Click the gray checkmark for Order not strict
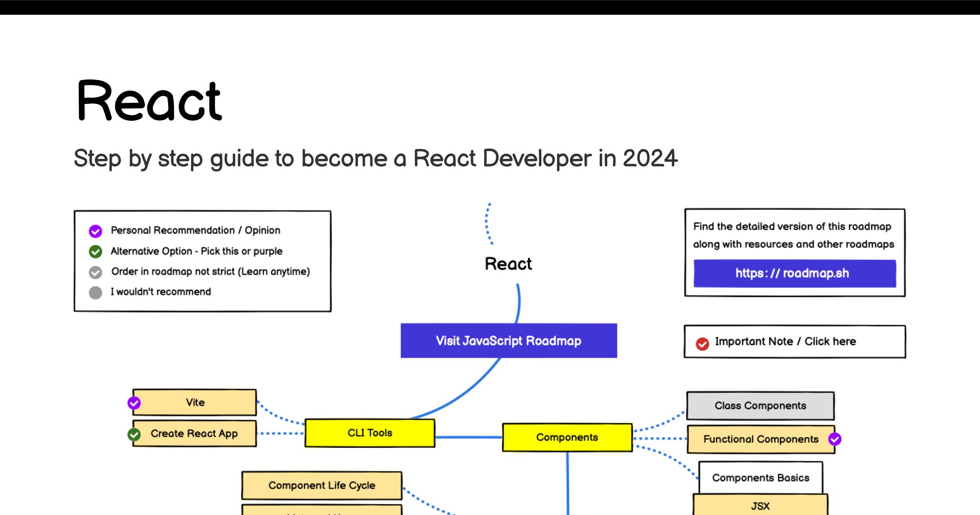980x515 pixels. pyautogui.click(x=95, y=272)
